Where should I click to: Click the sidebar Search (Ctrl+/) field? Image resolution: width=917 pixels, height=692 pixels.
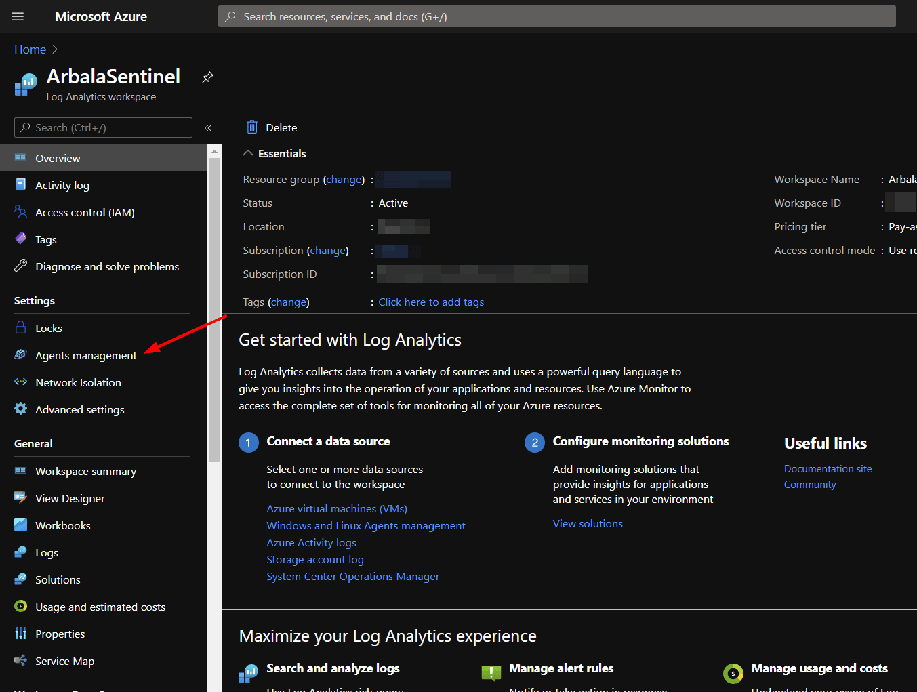pyautogui.click(x=103, y=127)
